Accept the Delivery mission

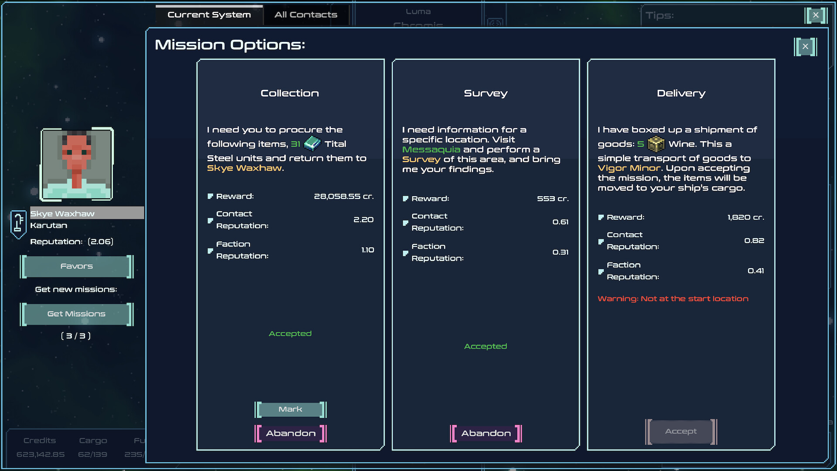680,431
